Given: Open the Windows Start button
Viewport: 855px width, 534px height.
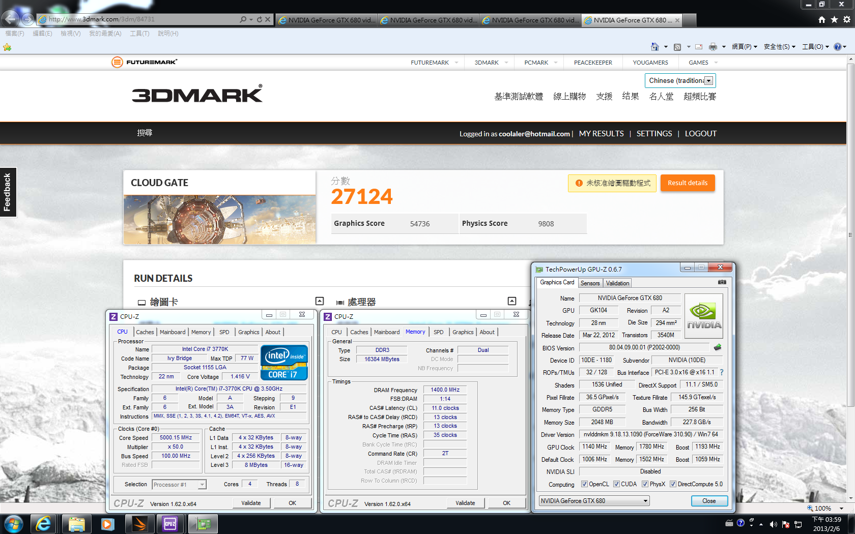Looking at the screenshot, I should [14, 524].
